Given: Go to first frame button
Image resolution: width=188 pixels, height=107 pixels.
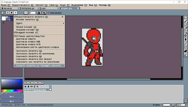Looking at the screenshot, I should 26,83.
